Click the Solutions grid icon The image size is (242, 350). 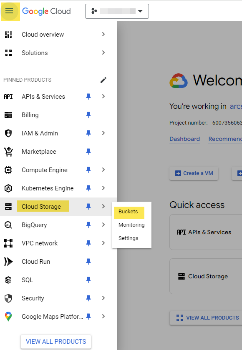[8, 52]
